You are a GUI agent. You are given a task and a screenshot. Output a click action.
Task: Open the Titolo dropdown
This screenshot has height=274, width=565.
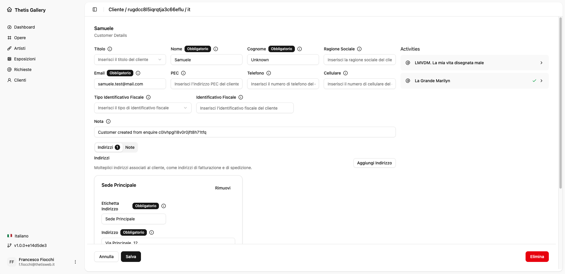coord(130,60)
